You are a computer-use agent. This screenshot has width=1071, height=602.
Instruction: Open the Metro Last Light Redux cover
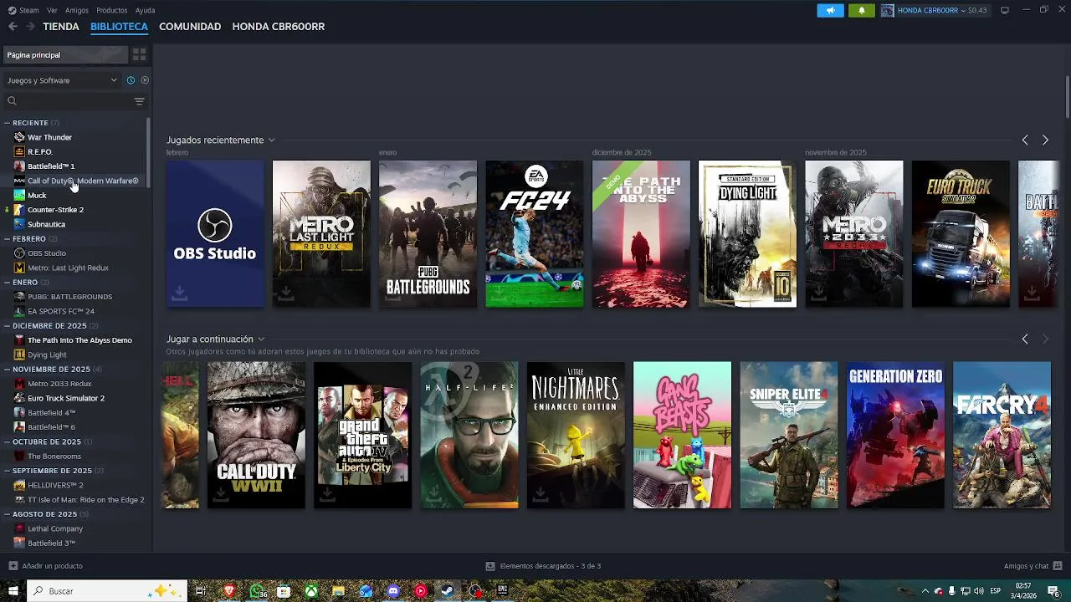coord(321,234)
